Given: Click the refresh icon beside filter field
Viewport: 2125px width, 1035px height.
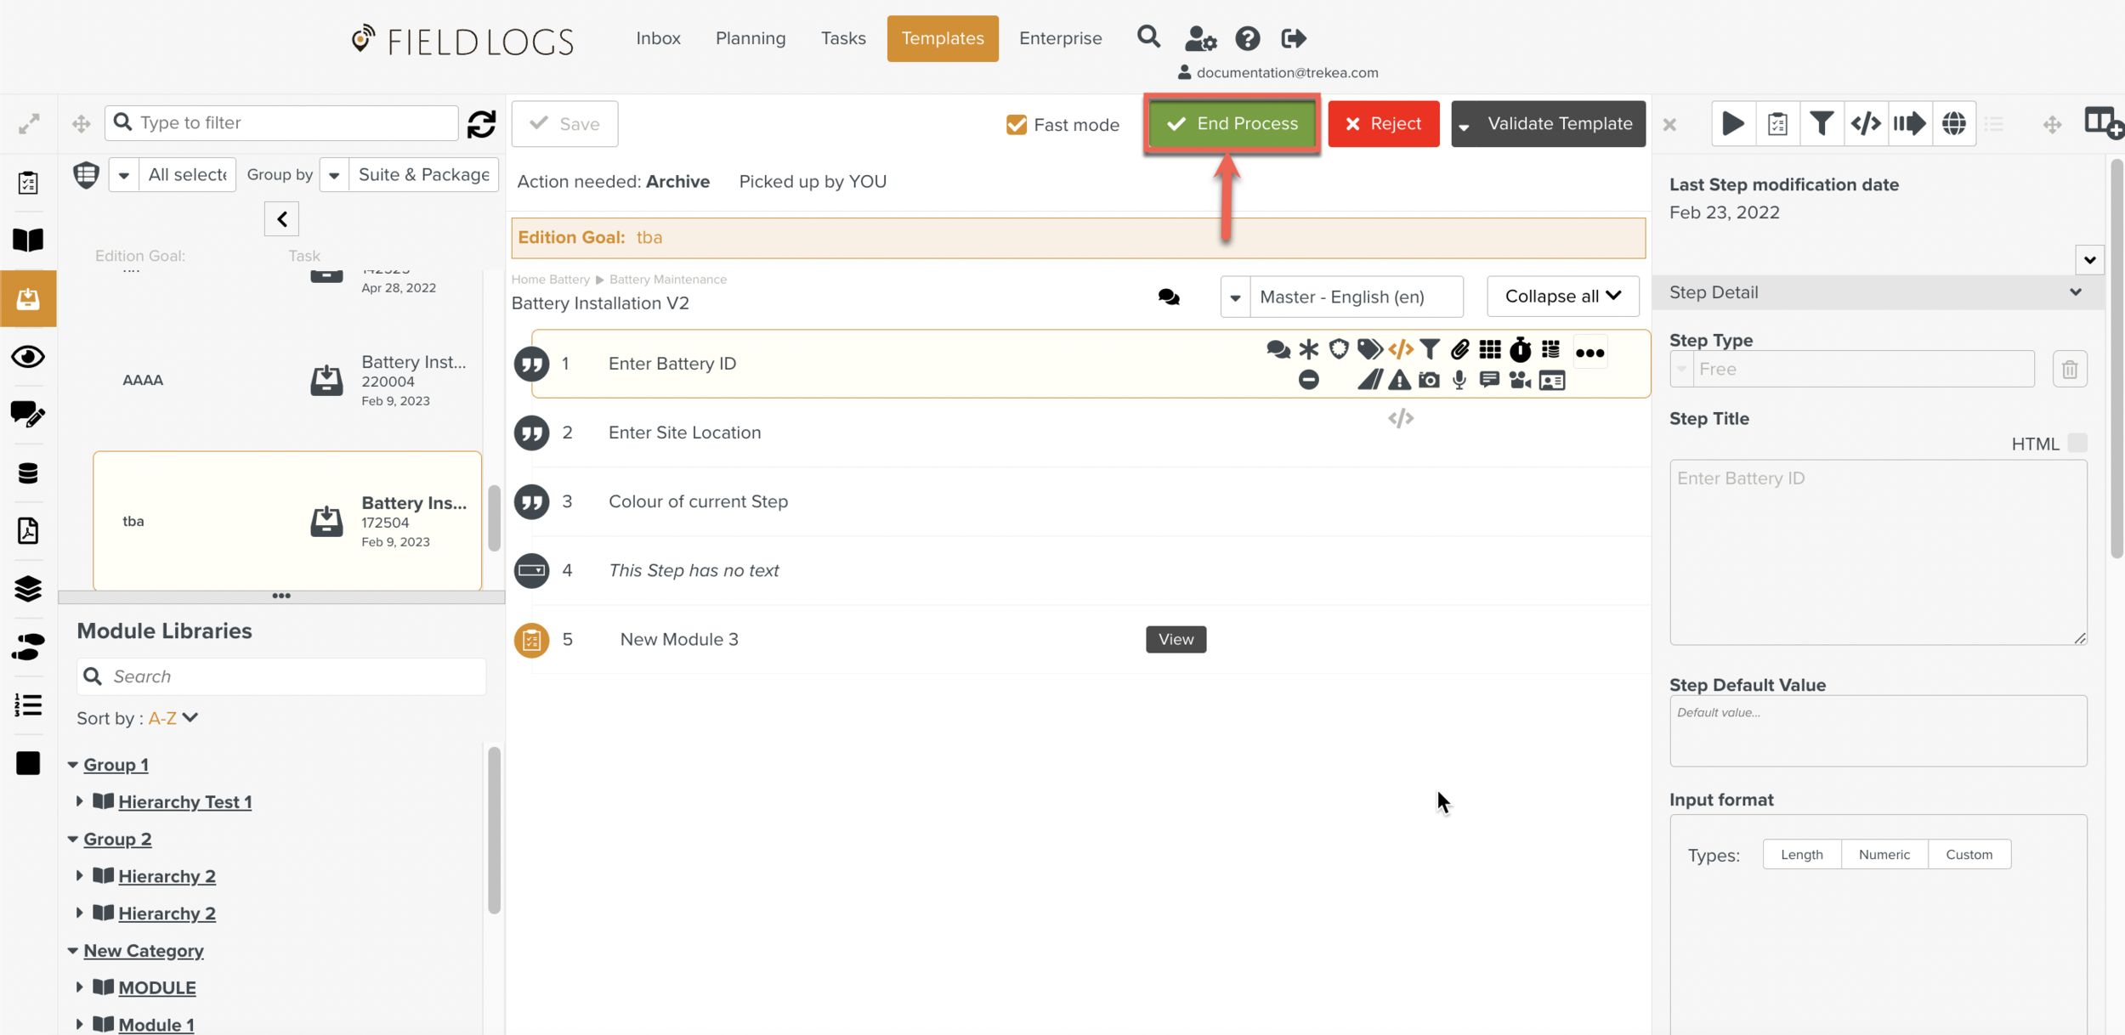Looking at the screenshot, I should [x=481, y=124].
